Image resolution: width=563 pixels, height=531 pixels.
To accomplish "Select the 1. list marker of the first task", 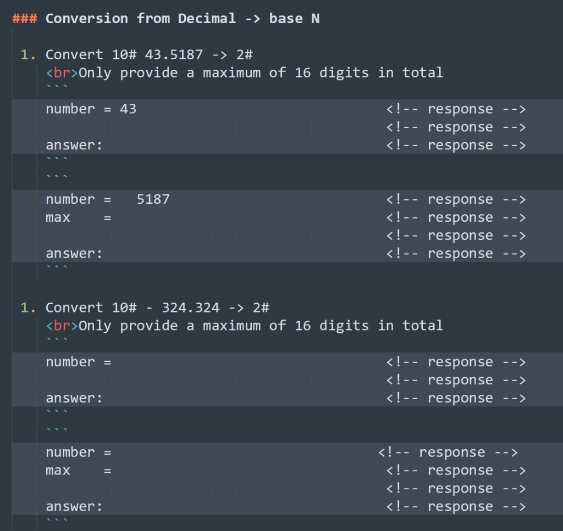I will 26,54.
